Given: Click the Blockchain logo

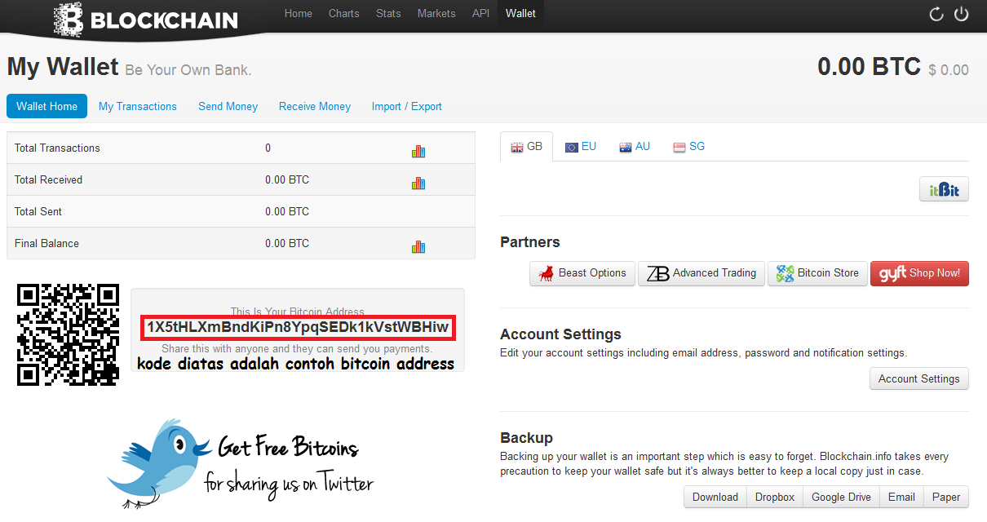Looking at the screenshot, I should (x=145, y=19).
